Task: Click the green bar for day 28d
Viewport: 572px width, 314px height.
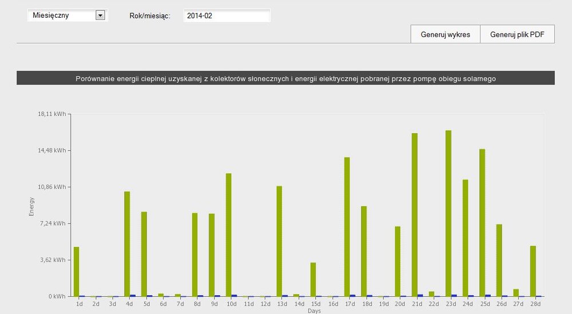Action: (533, 271)
